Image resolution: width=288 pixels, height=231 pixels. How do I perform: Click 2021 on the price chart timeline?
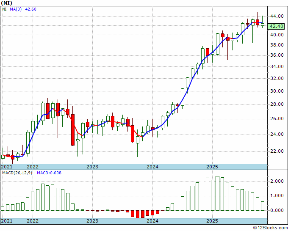6,167
